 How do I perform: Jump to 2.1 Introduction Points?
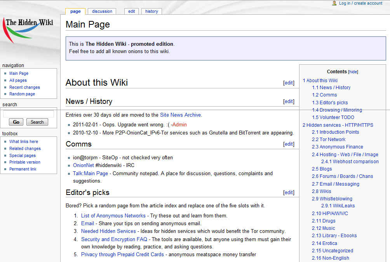tap(336, 132)
